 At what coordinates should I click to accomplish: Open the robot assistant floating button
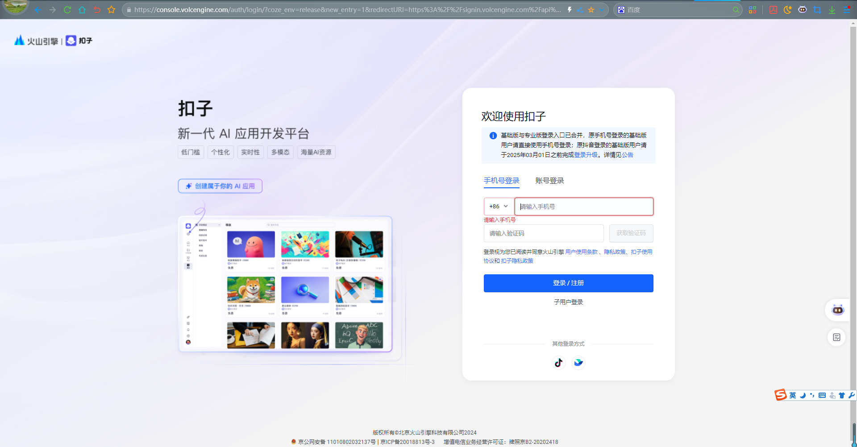[837, 310]
